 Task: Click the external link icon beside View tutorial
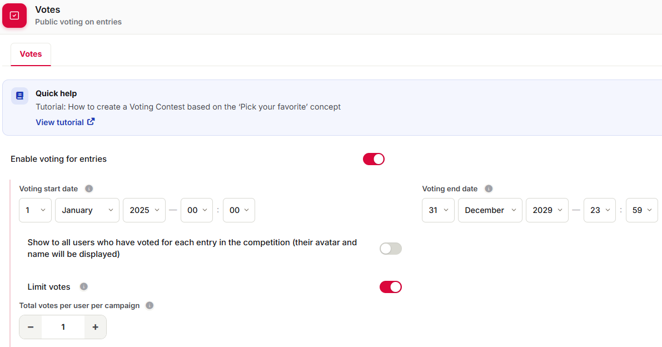tap(91, 122)
